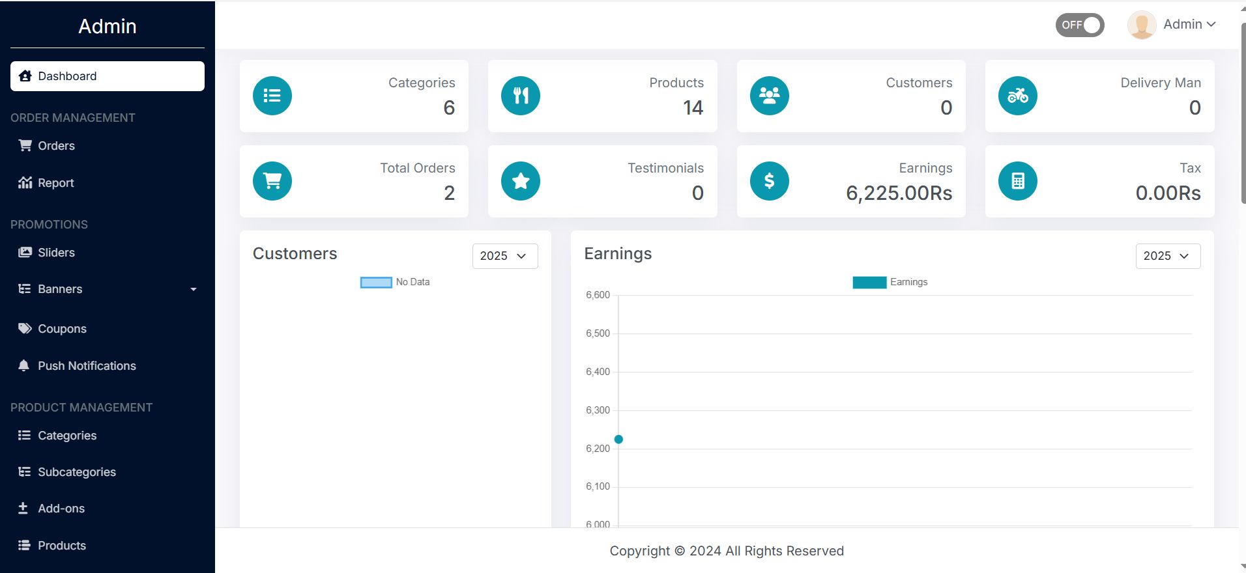The image size is (1246, 573).
Task: Toggle the Earnings chart legend series
Action: (x=890, y=282)
